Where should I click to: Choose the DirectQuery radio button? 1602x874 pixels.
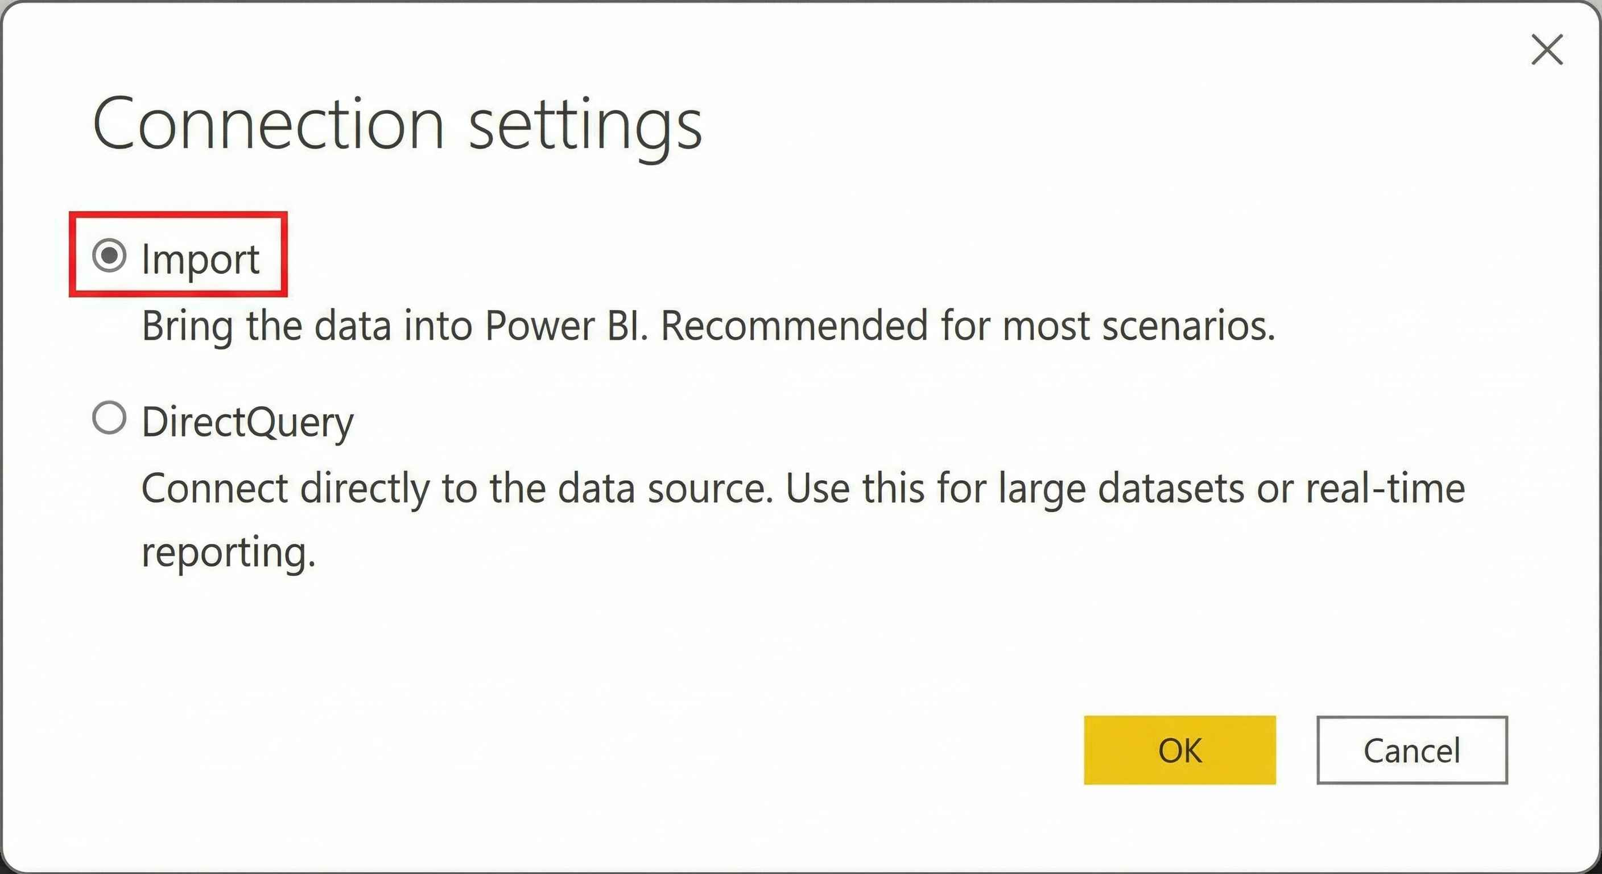(x=109, y=418)
